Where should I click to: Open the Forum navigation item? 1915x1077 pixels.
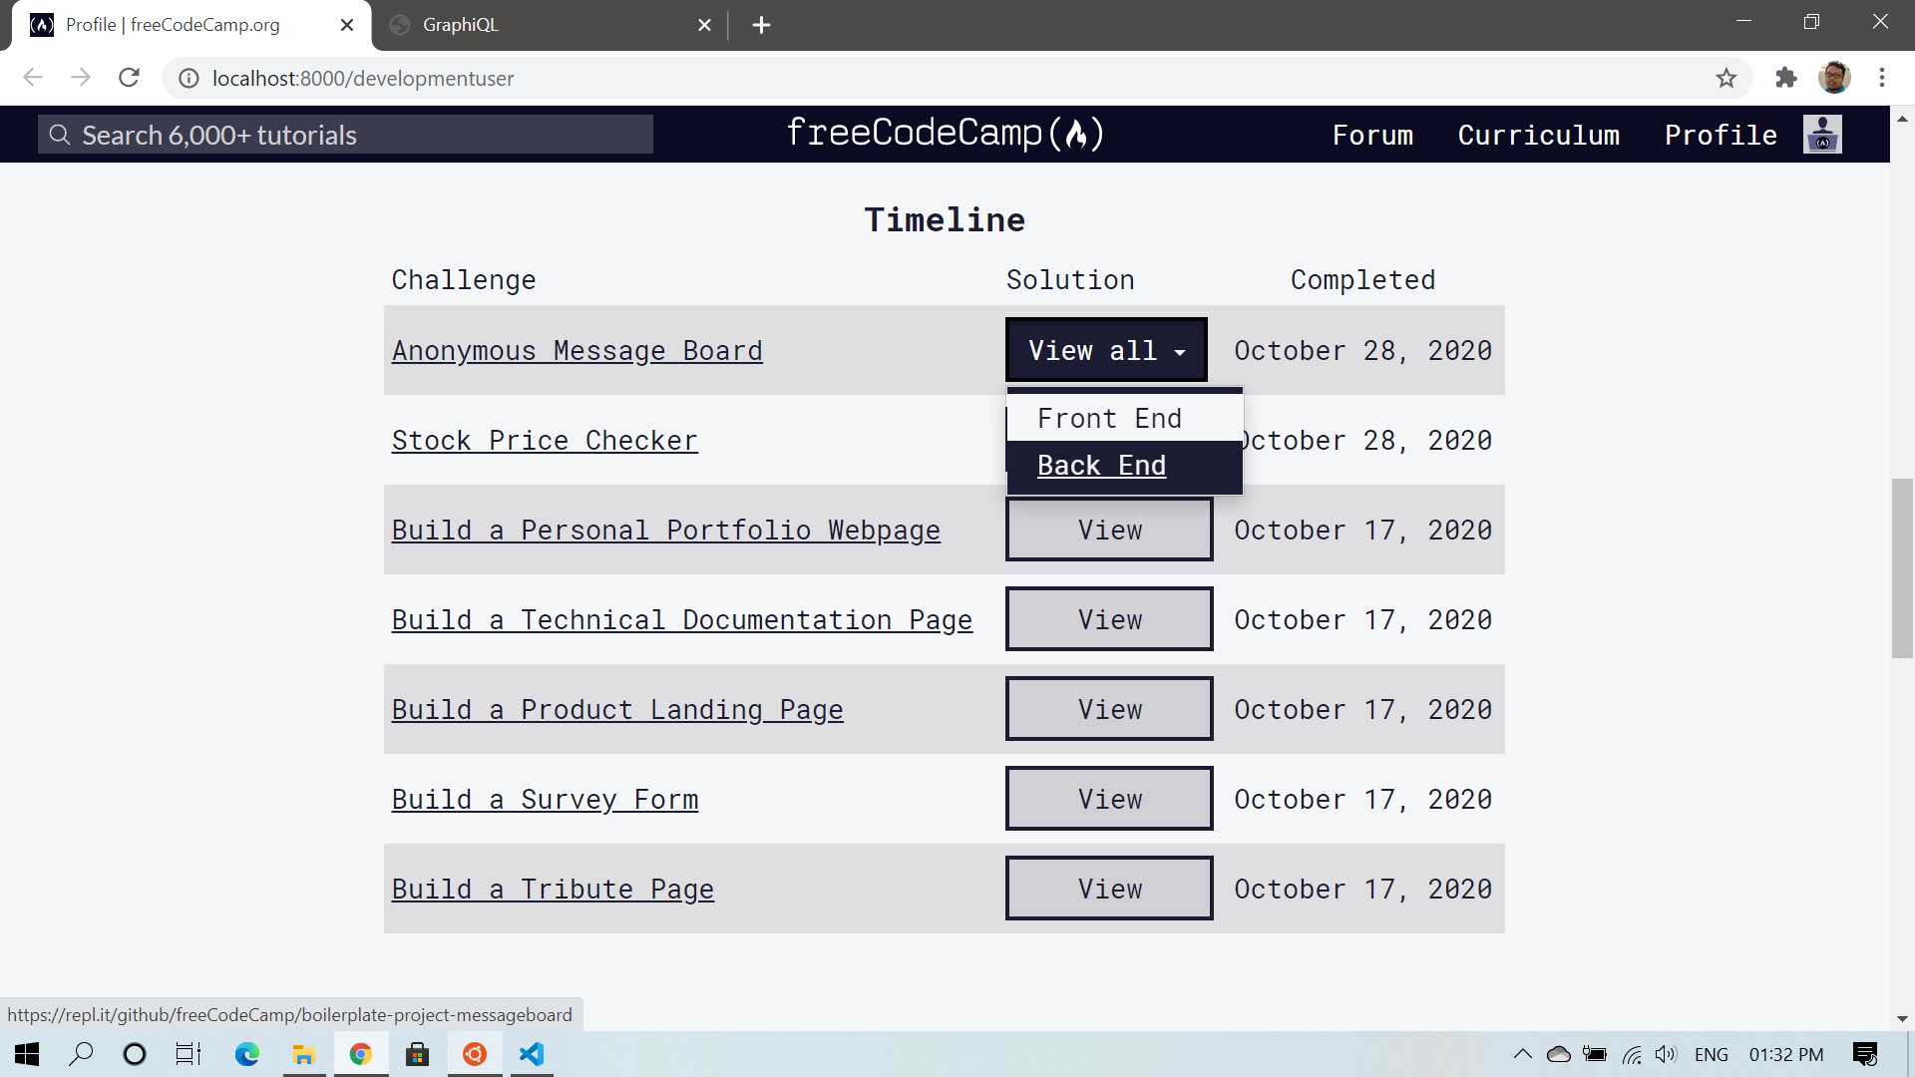(x=1373, y=135)
